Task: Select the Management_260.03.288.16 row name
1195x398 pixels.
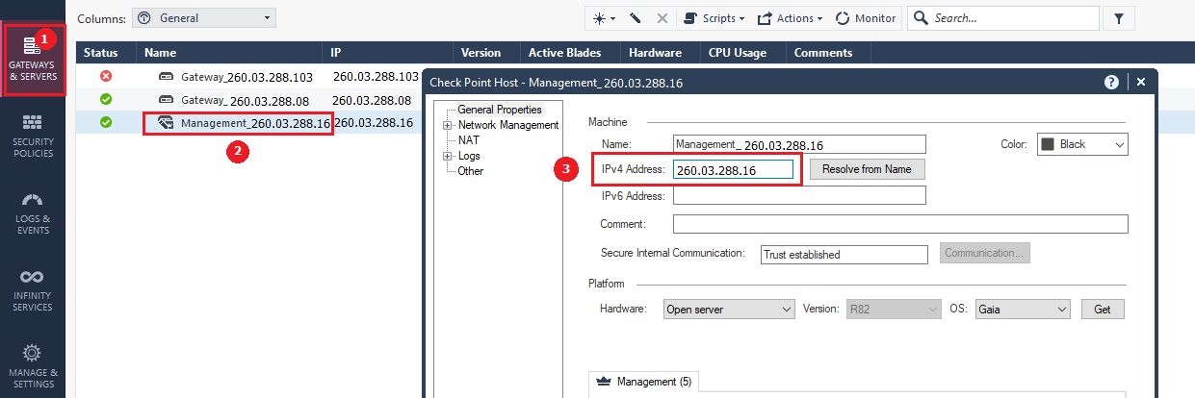Action: 255,123
